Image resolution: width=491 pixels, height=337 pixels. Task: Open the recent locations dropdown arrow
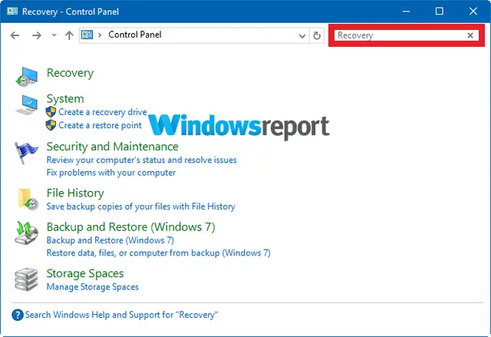[54, 35]
